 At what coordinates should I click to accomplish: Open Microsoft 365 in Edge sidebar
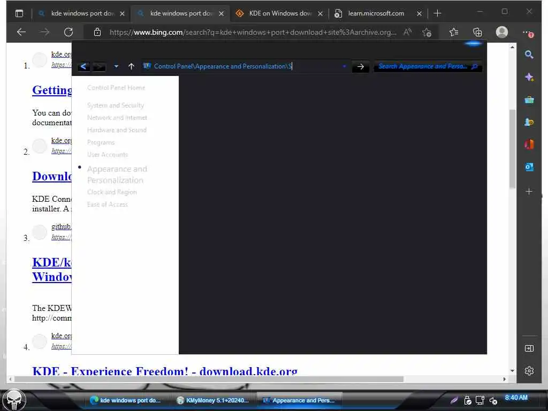(x=529, y=144)
